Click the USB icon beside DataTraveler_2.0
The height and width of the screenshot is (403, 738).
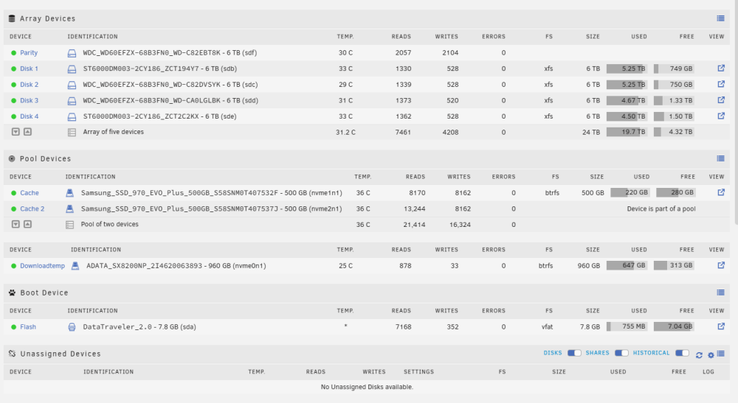click(72, 327)
